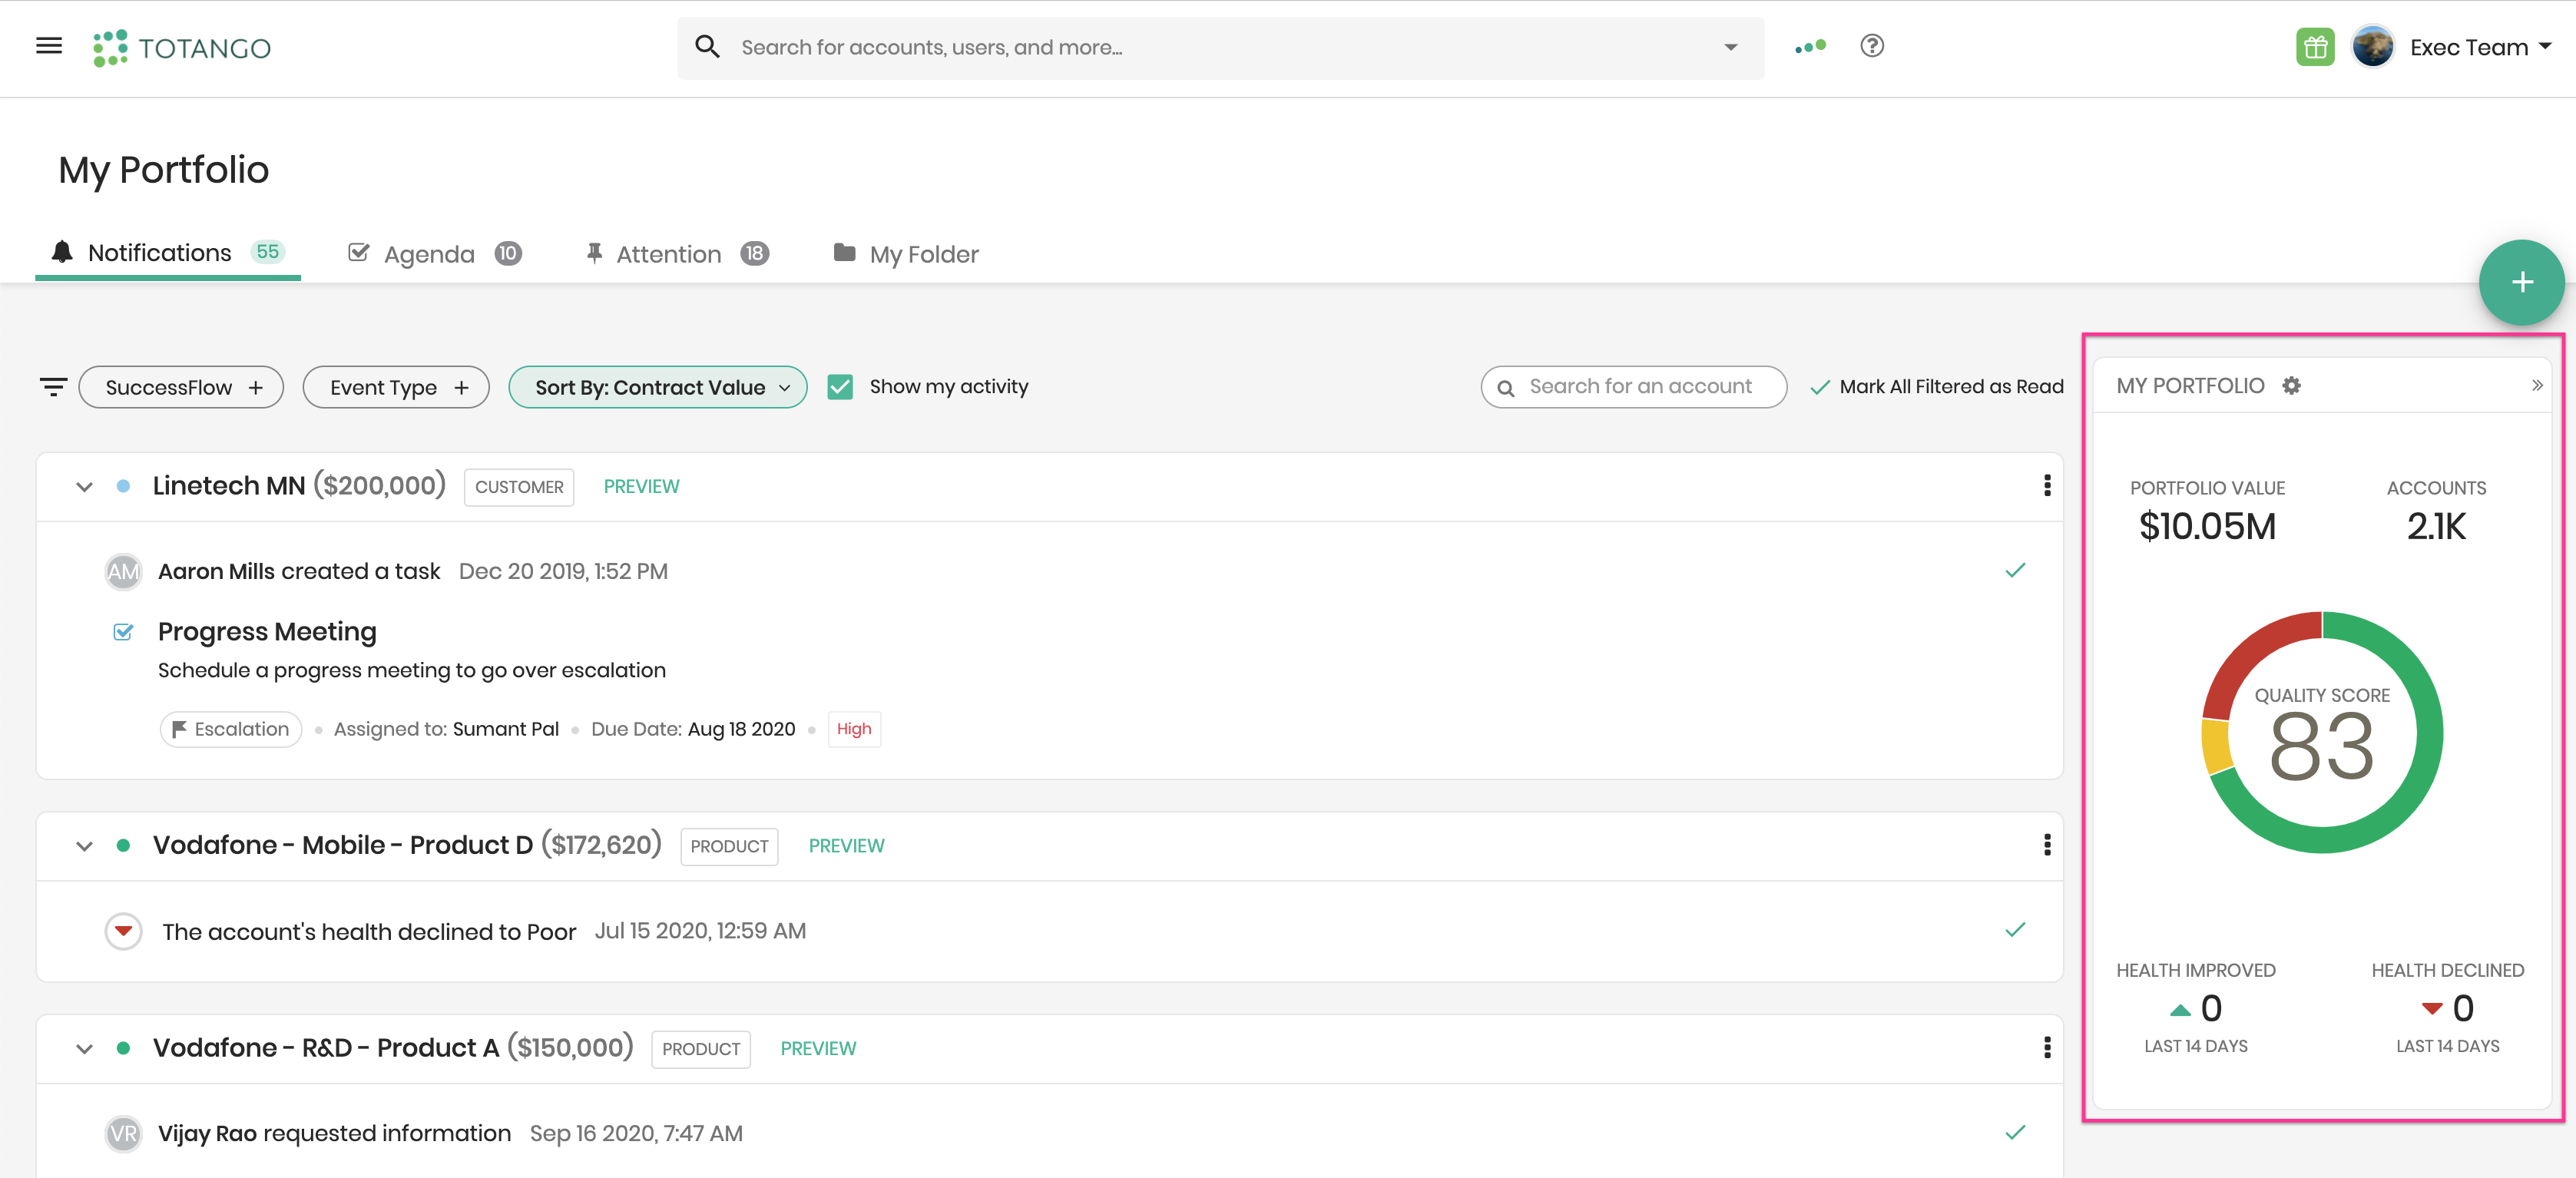Image resolution: width=2576 pixels, height=1178 pixels.
Task: Click the VR avatar of Vijay Rao
Action: [x=123, y=1134]
